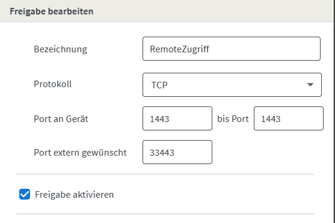Click the Port an Gerät start field
335x223 pixels.
(x=177, y=118)
